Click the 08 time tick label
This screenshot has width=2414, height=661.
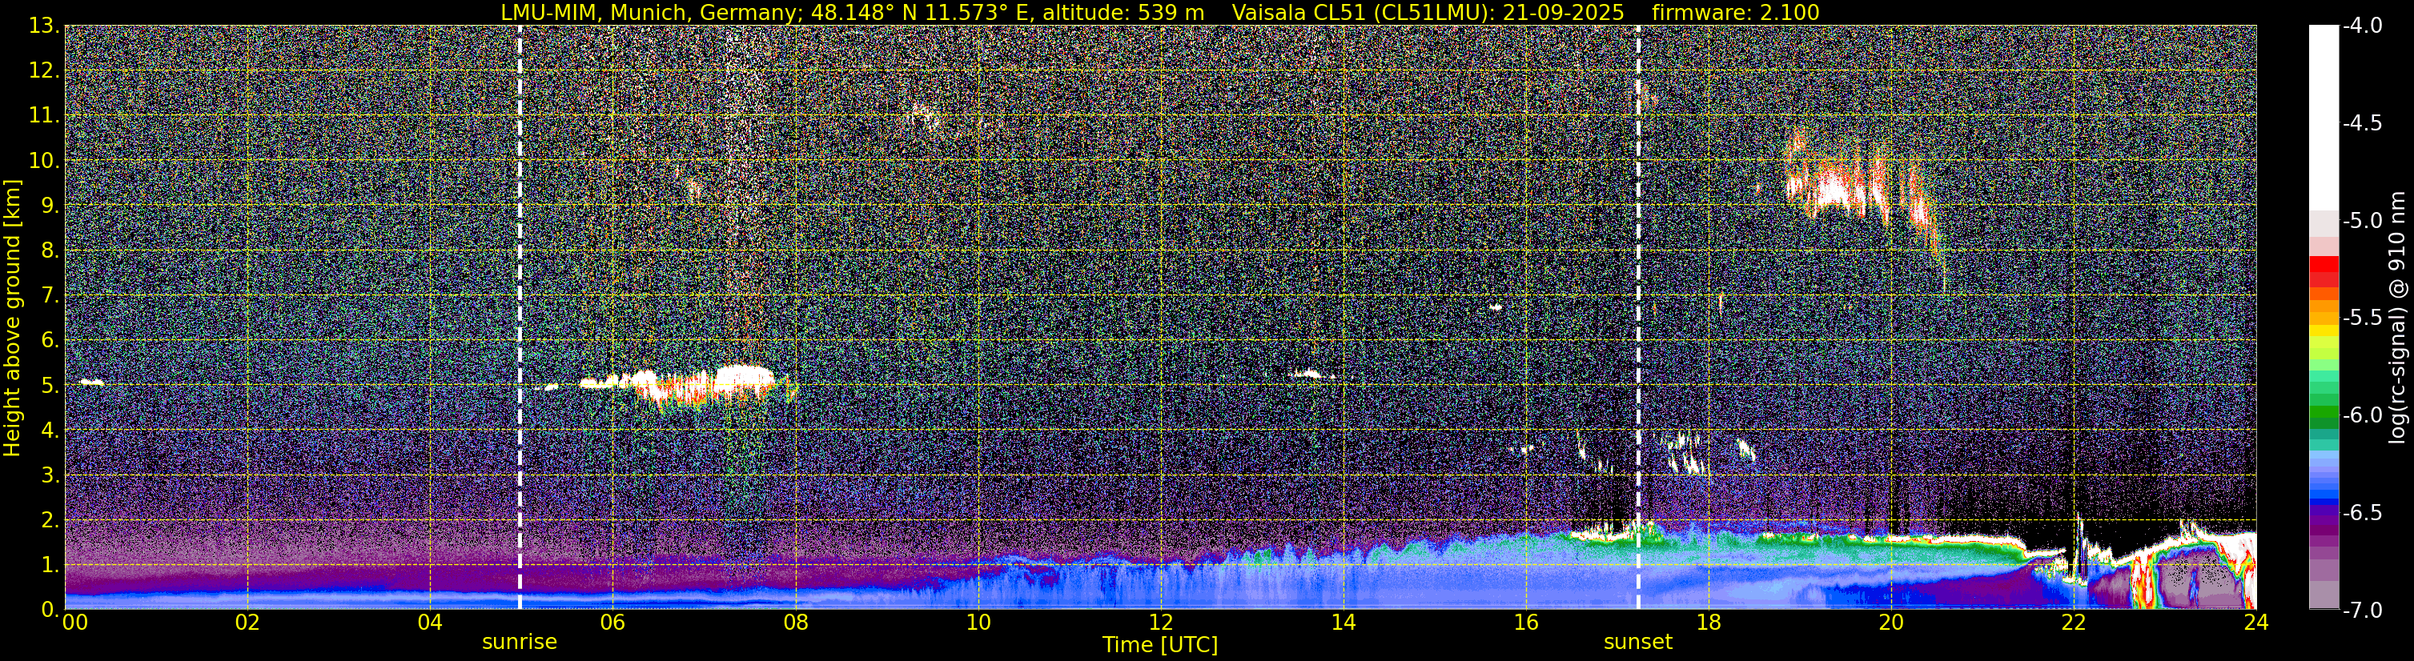(795, 623)
